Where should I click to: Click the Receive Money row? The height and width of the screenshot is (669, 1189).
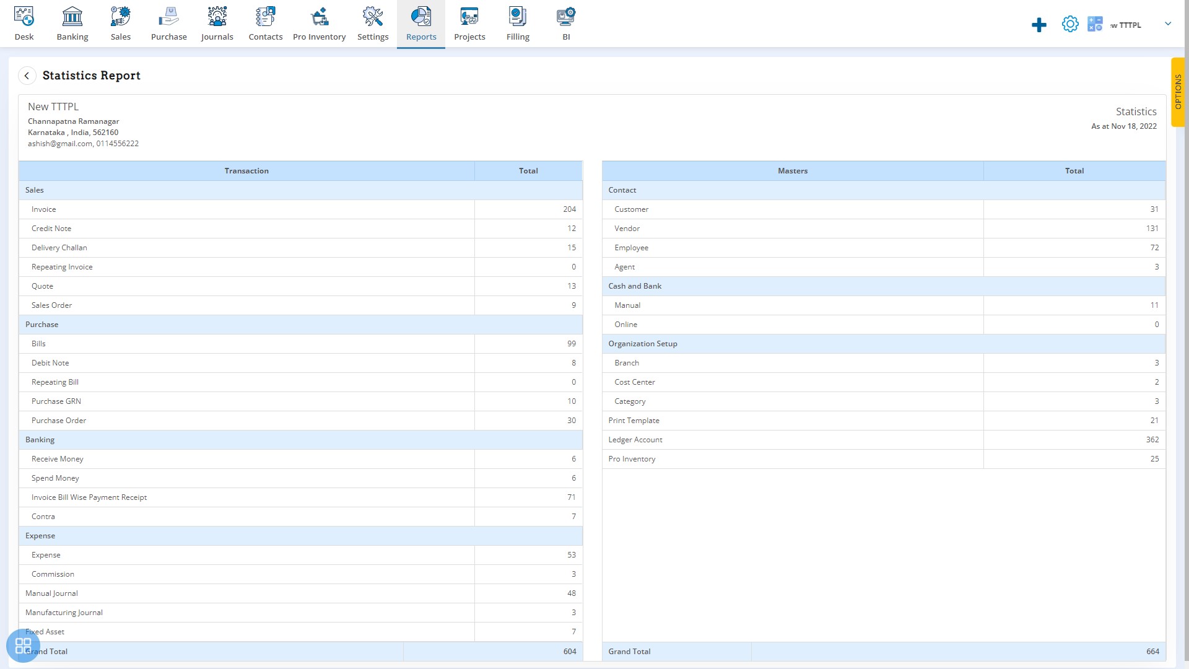pyautogui.click(x=300, y=459)
